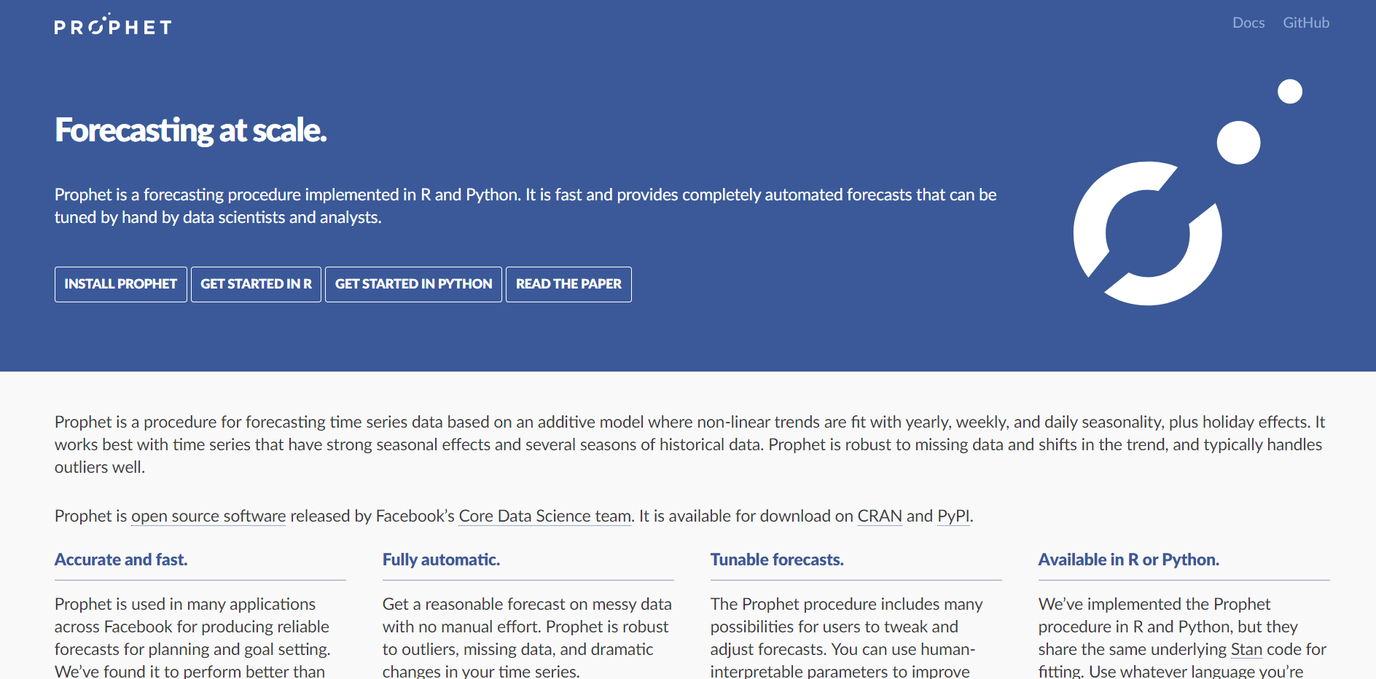1376x679 pixels.
Task: Visit the Core Data Science team link
Action: tap(544, 516)
